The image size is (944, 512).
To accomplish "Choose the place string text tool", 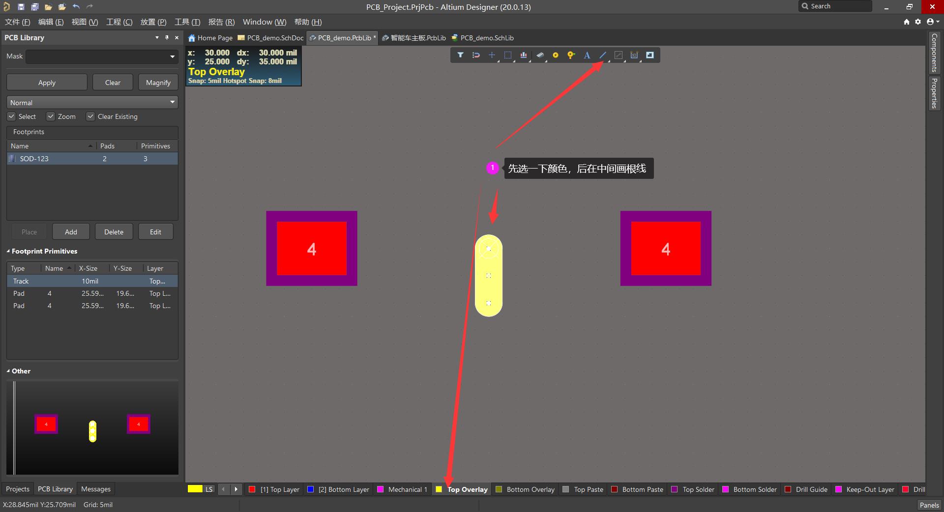I will coord(587,55).
